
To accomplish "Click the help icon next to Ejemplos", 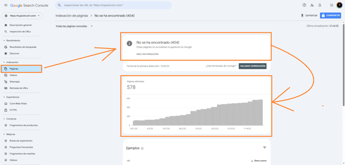I will click(142, 148).
